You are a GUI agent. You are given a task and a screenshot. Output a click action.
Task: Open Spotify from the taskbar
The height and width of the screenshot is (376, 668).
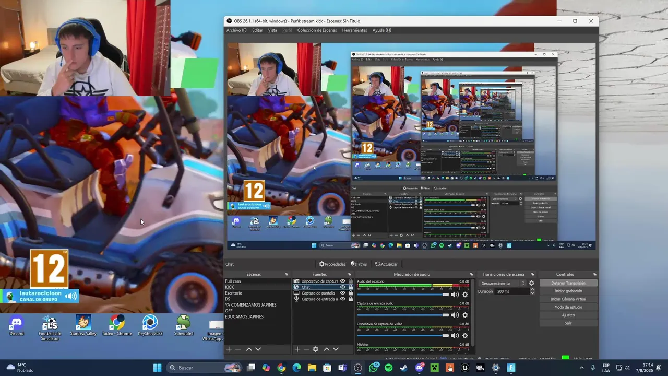389,368
